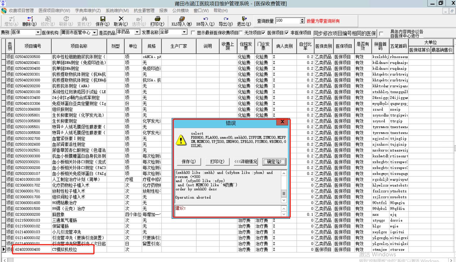Click the error detail scroll-down arrow

pyautogui.click(x=284, y=200)
